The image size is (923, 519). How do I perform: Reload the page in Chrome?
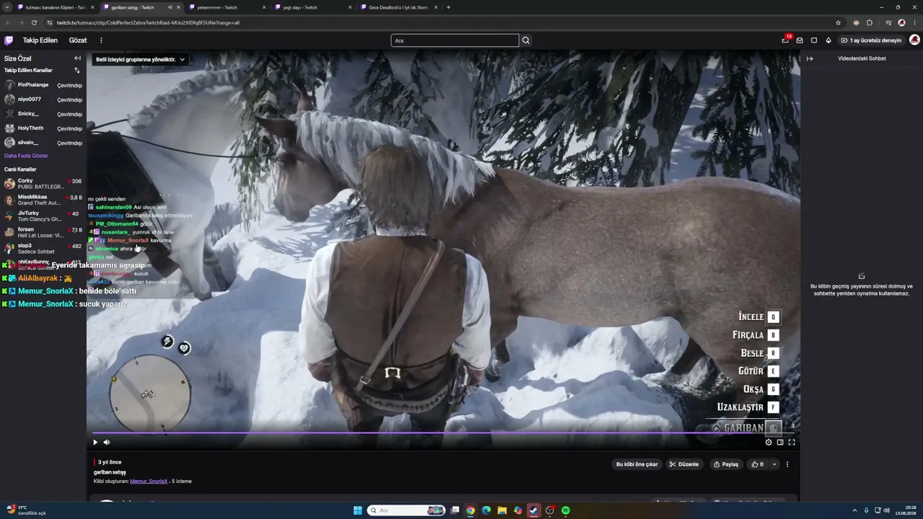tap(34, 22)
